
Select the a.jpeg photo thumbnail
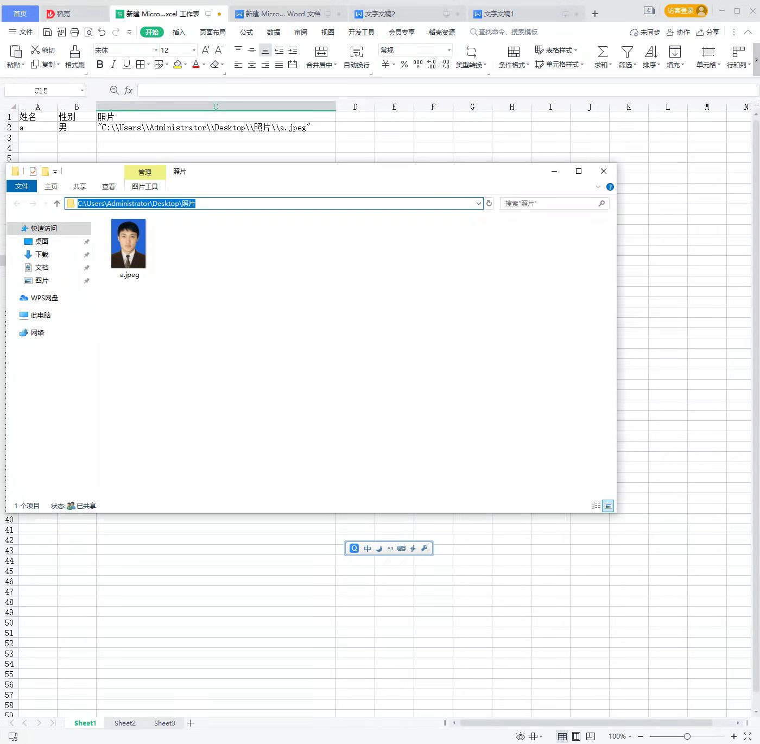129,243
